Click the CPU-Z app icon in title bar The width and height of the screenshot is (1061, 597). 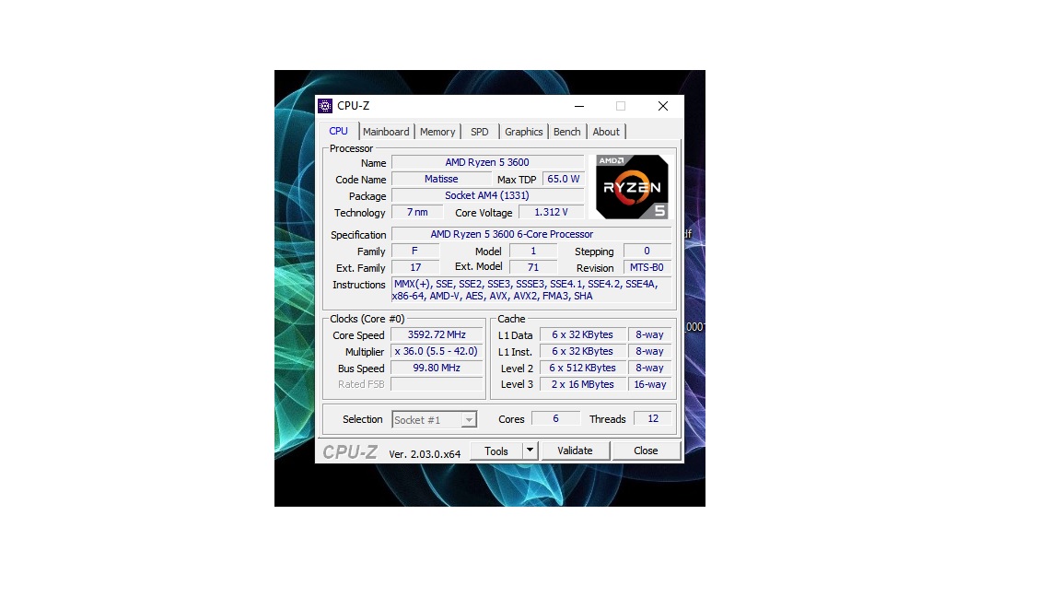tap(325, 106)
